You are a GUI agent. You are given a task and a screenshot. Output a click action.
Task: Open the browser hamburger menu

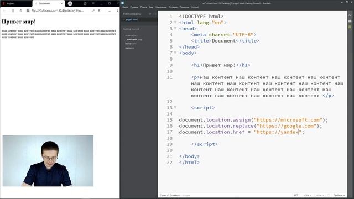pyautogui.click(x=93, y=3)
